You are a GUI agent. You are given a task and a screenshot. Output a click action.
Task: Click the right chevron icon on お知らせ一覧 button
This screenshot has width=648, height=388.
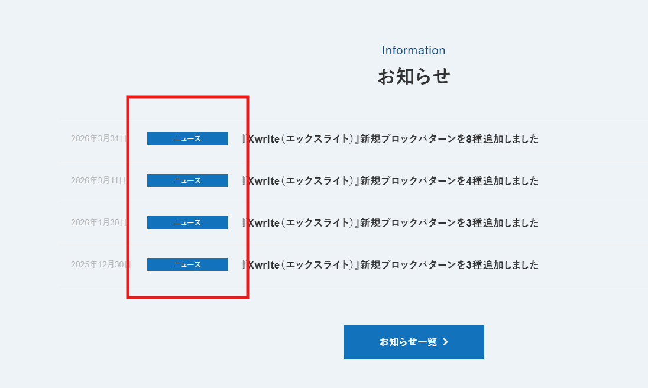coord(446,342)
